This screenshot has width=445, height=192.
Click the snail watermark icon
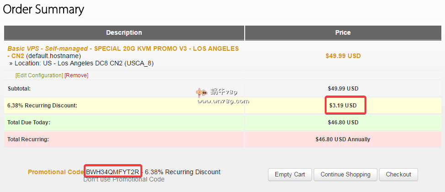pyautogui.click(x=200, y=93)
